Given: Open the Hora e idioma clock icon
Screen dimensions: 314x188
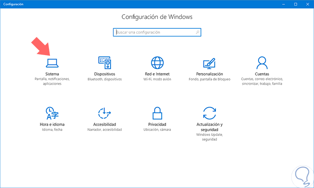Looking at the screenshot, I should [x=52, y=114].
